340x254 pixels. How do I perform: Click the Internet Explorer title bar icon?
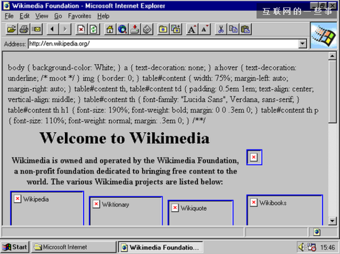(x=7, y=6)
